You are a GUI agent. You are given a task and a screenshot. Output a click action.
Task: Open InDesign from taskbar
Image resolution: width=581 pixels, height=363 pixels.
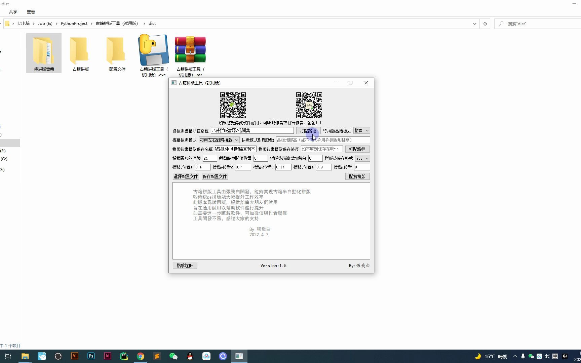click(x=108, y=356)
